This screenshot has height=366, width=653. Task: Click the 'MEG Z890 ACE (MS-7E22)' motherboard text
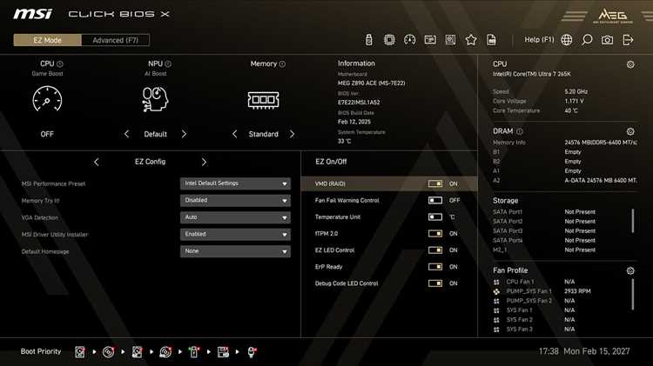(x=371, y=83)
